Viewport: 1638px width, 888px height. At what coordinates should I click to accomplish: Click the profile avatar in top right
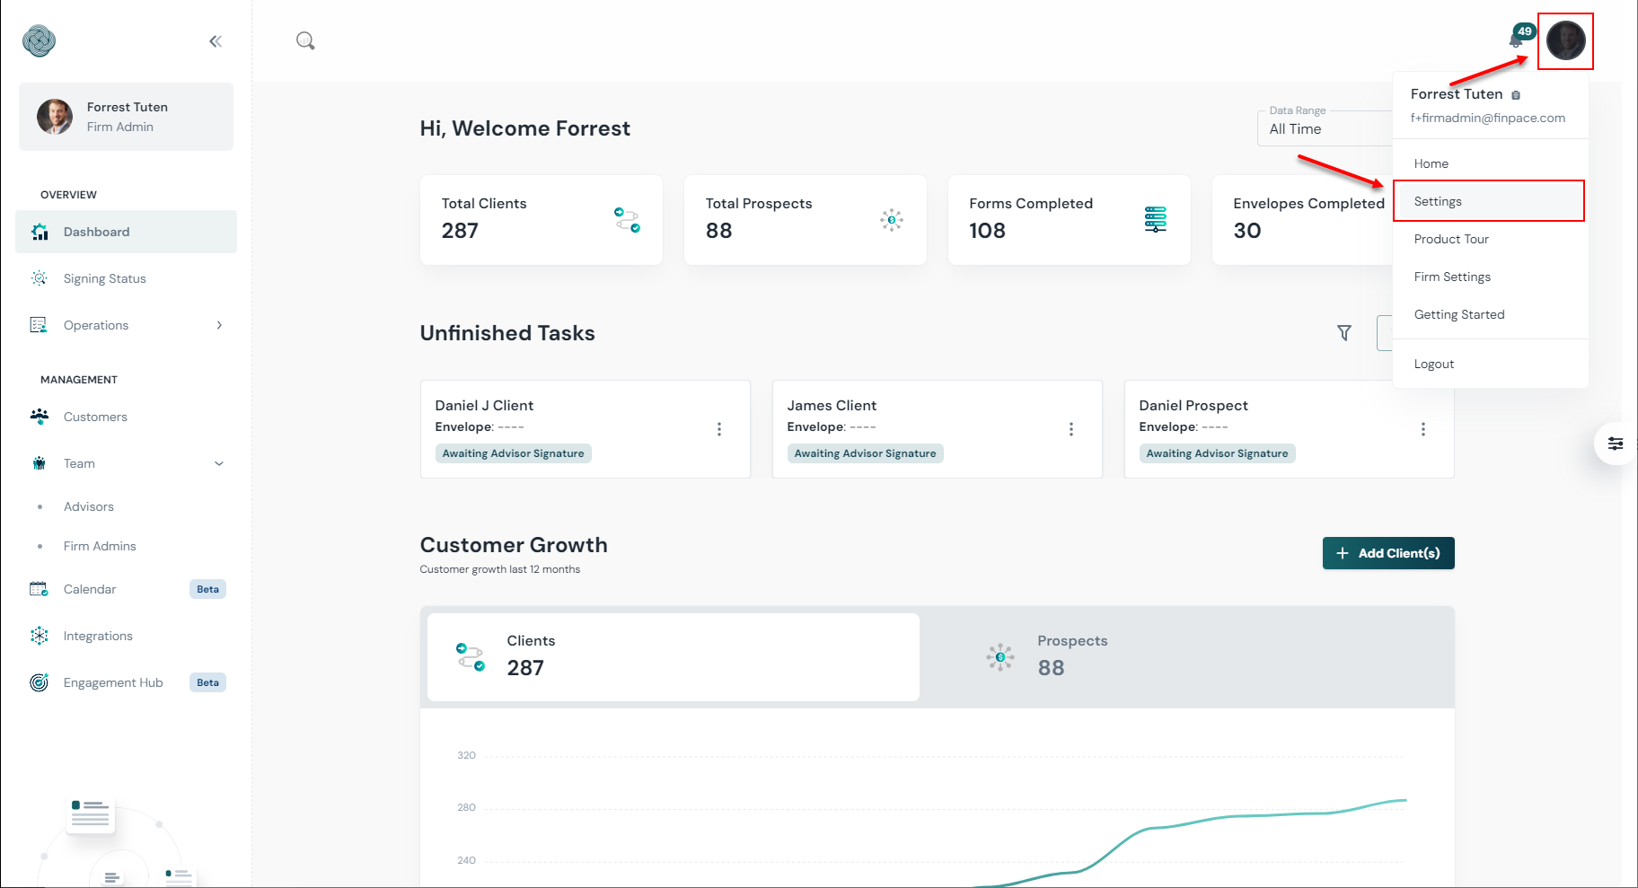[1565, 40]
